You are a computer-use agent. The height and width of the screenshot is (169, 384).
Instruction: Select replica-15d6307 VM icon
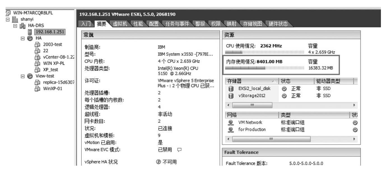pyautogui.click(x=37, y=82)
